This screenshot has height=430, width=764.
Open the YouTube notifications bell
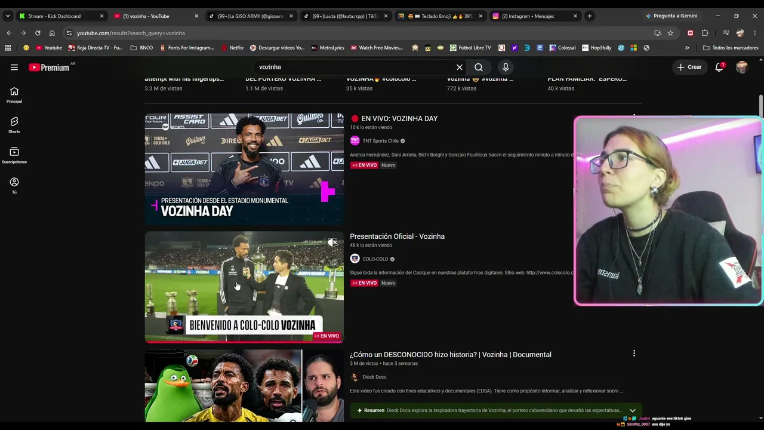(x=719, y=67)
